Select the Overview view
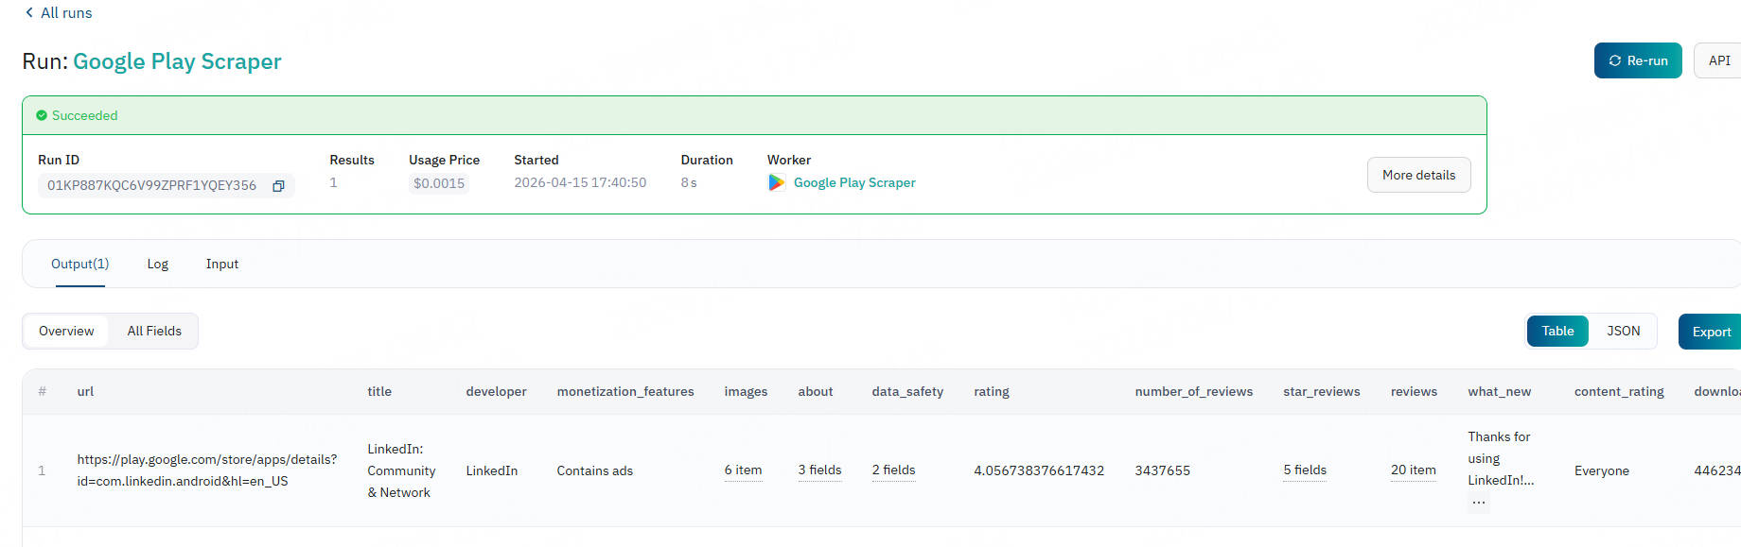Image resolution: width=1741 pixels, height=547 pixels. pos(66,331)
